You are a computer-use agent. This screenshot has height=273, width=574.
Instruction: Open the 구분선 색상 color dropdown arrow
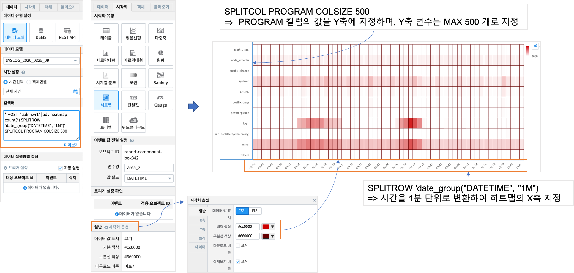coord(272,236)
